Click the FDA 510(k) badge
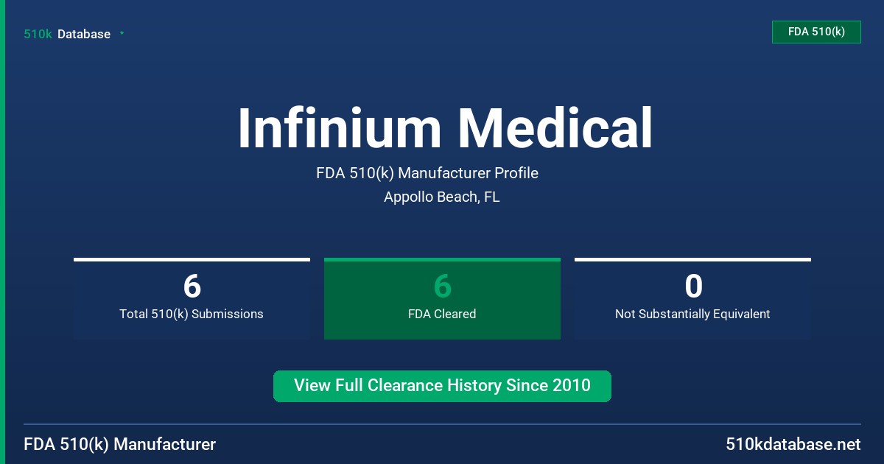Viewport: 884px width, 464px height. point(816,32)
